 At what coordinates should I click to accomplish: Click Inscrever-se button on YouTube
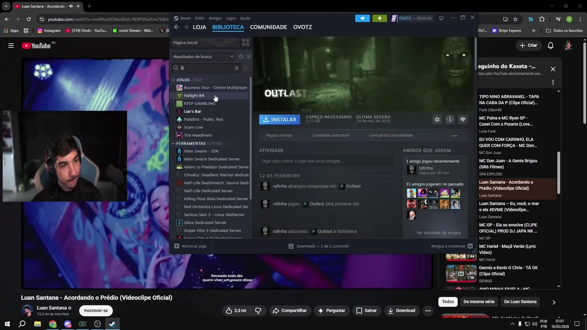click(96, 310)
